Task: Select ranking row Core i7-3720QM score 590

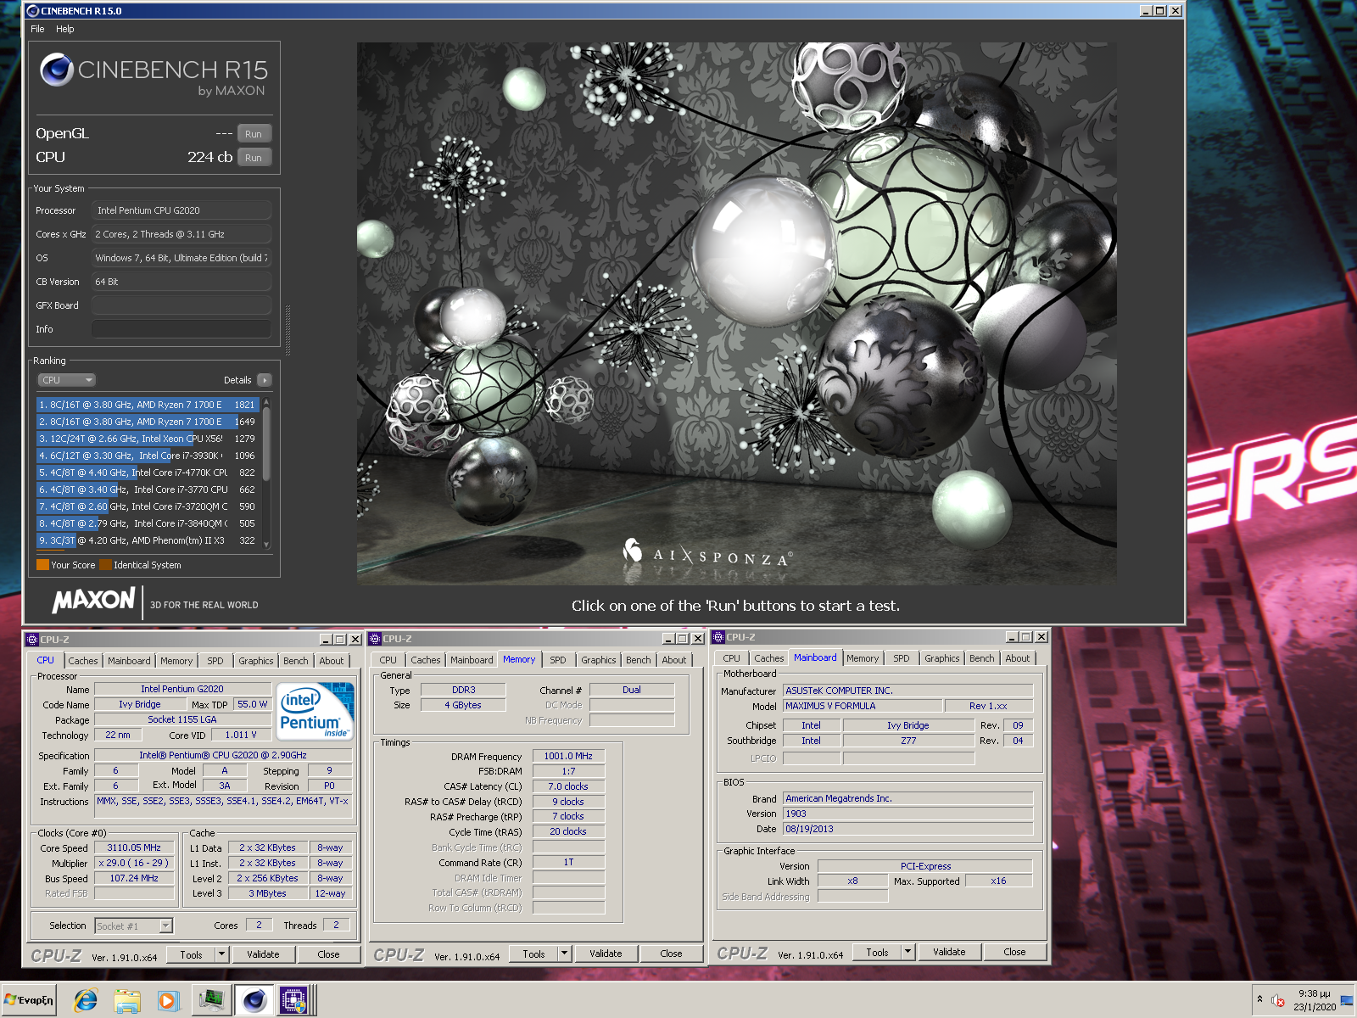Action: (148, 506)
